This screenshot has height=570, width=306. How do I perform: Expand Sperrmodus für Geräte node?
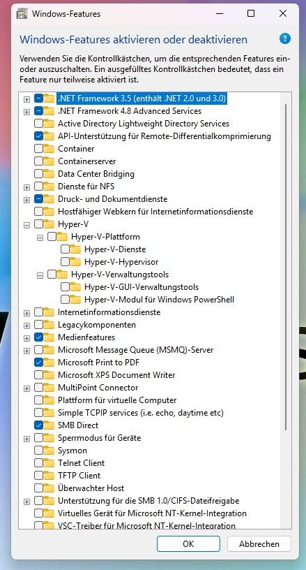[26, 439]
